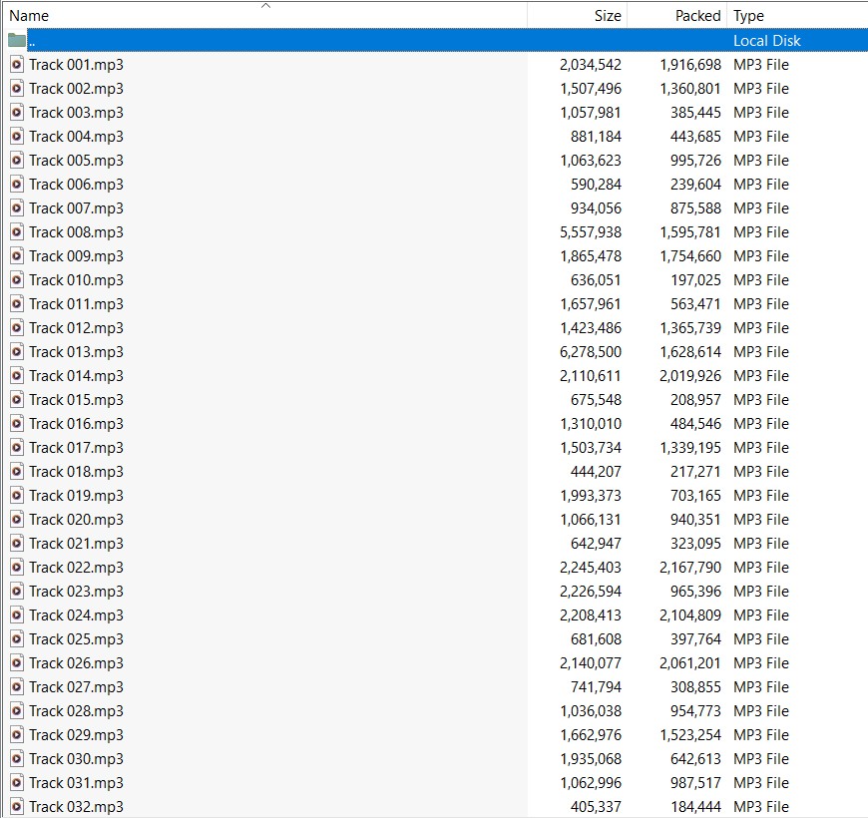Select the Track 011.mp3 filename

[x=76, y=304]
